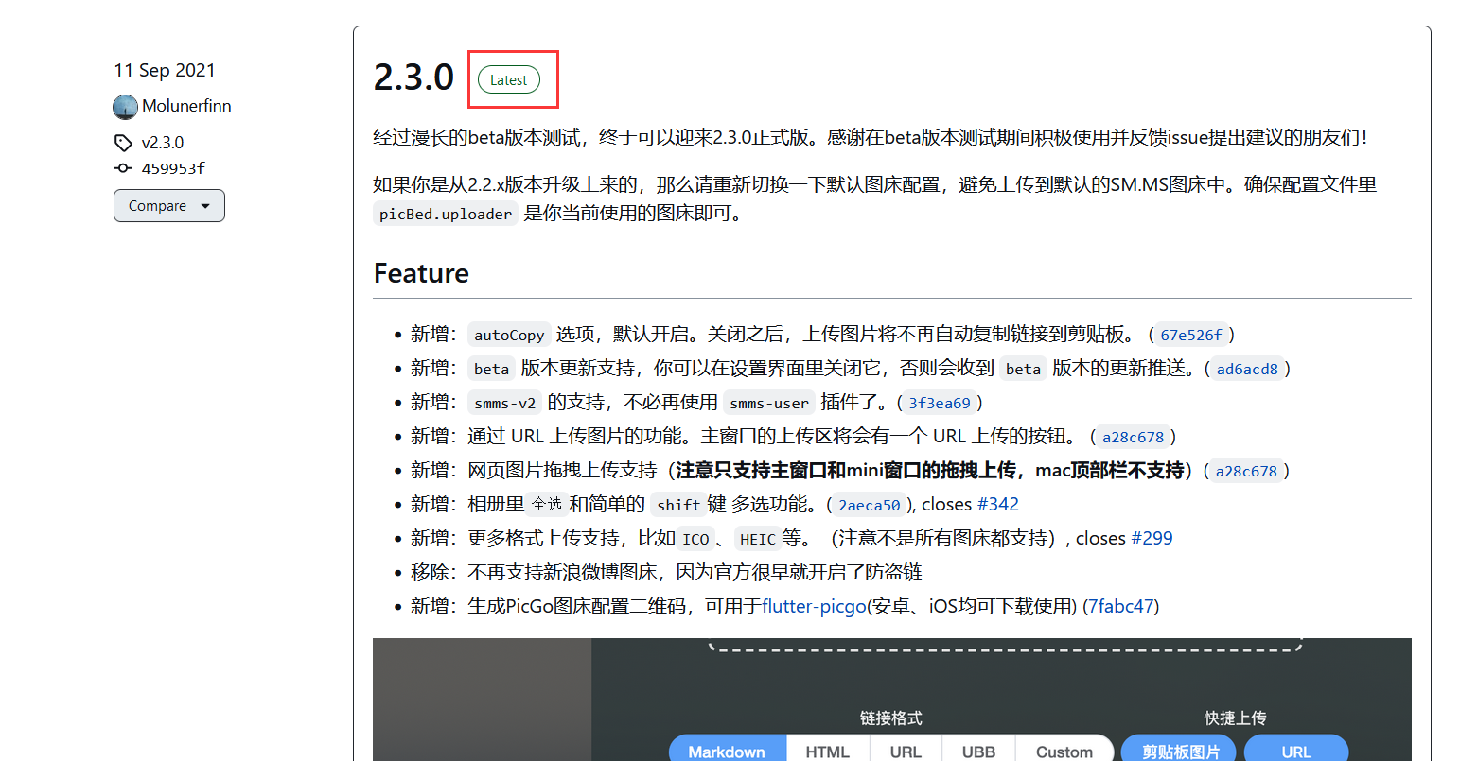Click the 11 Sep 2021 date
Screen dimensions: 1460x761
coord(165,71)
